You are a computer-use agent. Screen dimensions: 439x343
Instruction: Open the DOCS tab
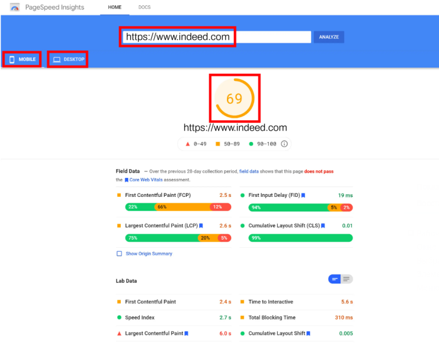[x=144, y=8]
